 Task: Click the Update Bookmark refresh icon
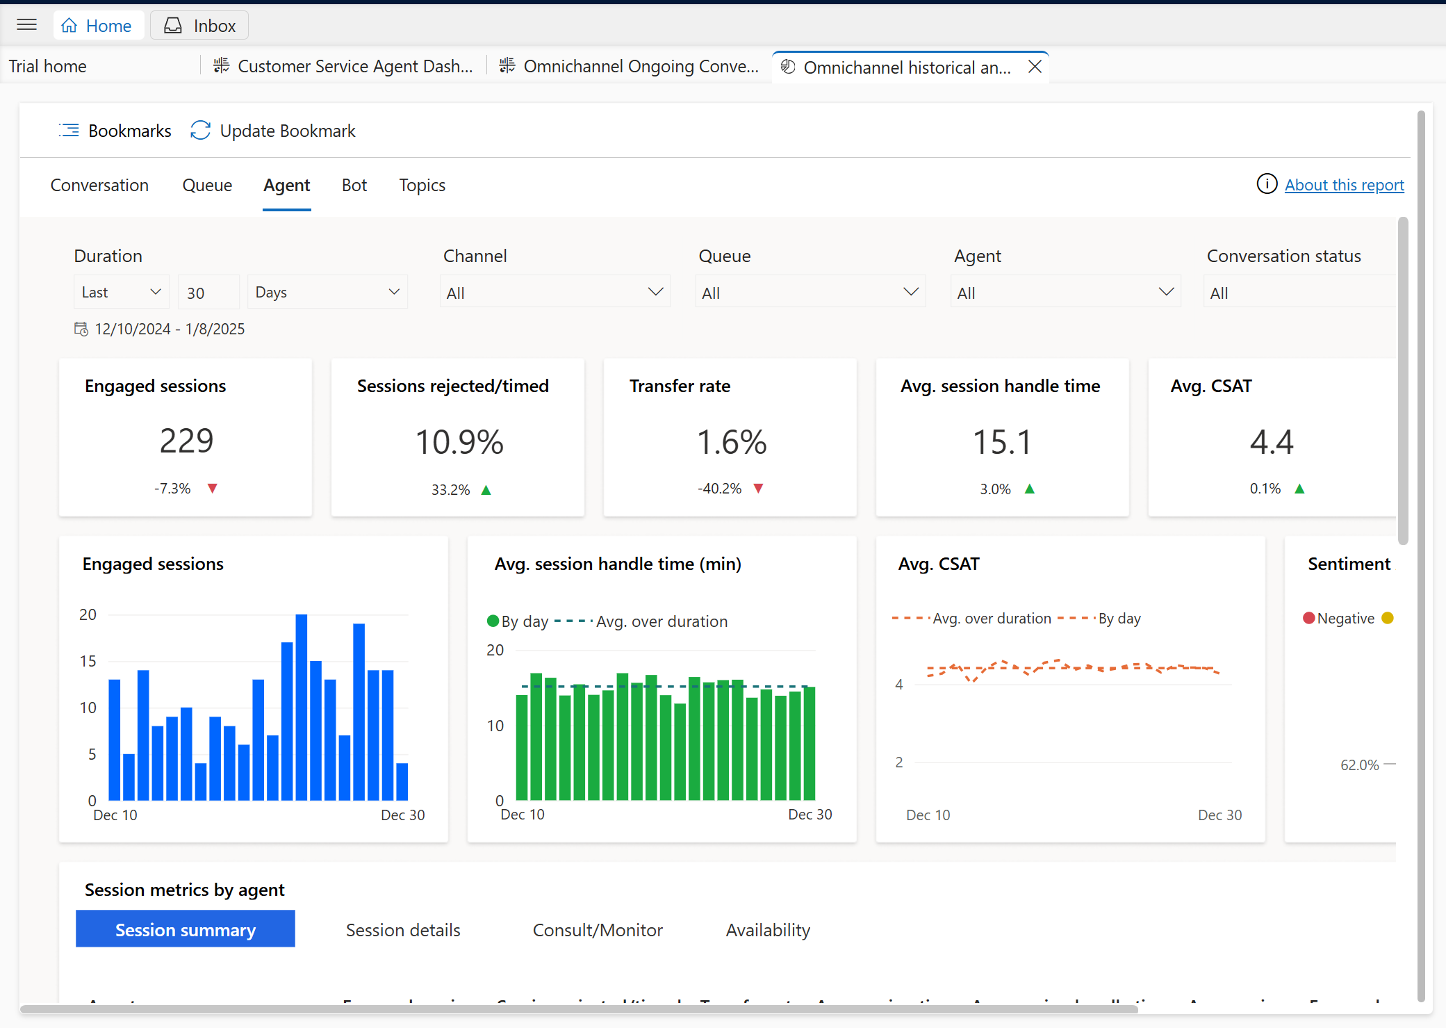(200, 131)
